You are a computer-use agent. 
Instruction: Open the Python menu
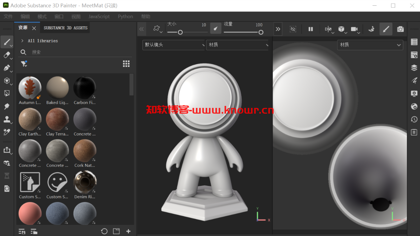(126, 16)
